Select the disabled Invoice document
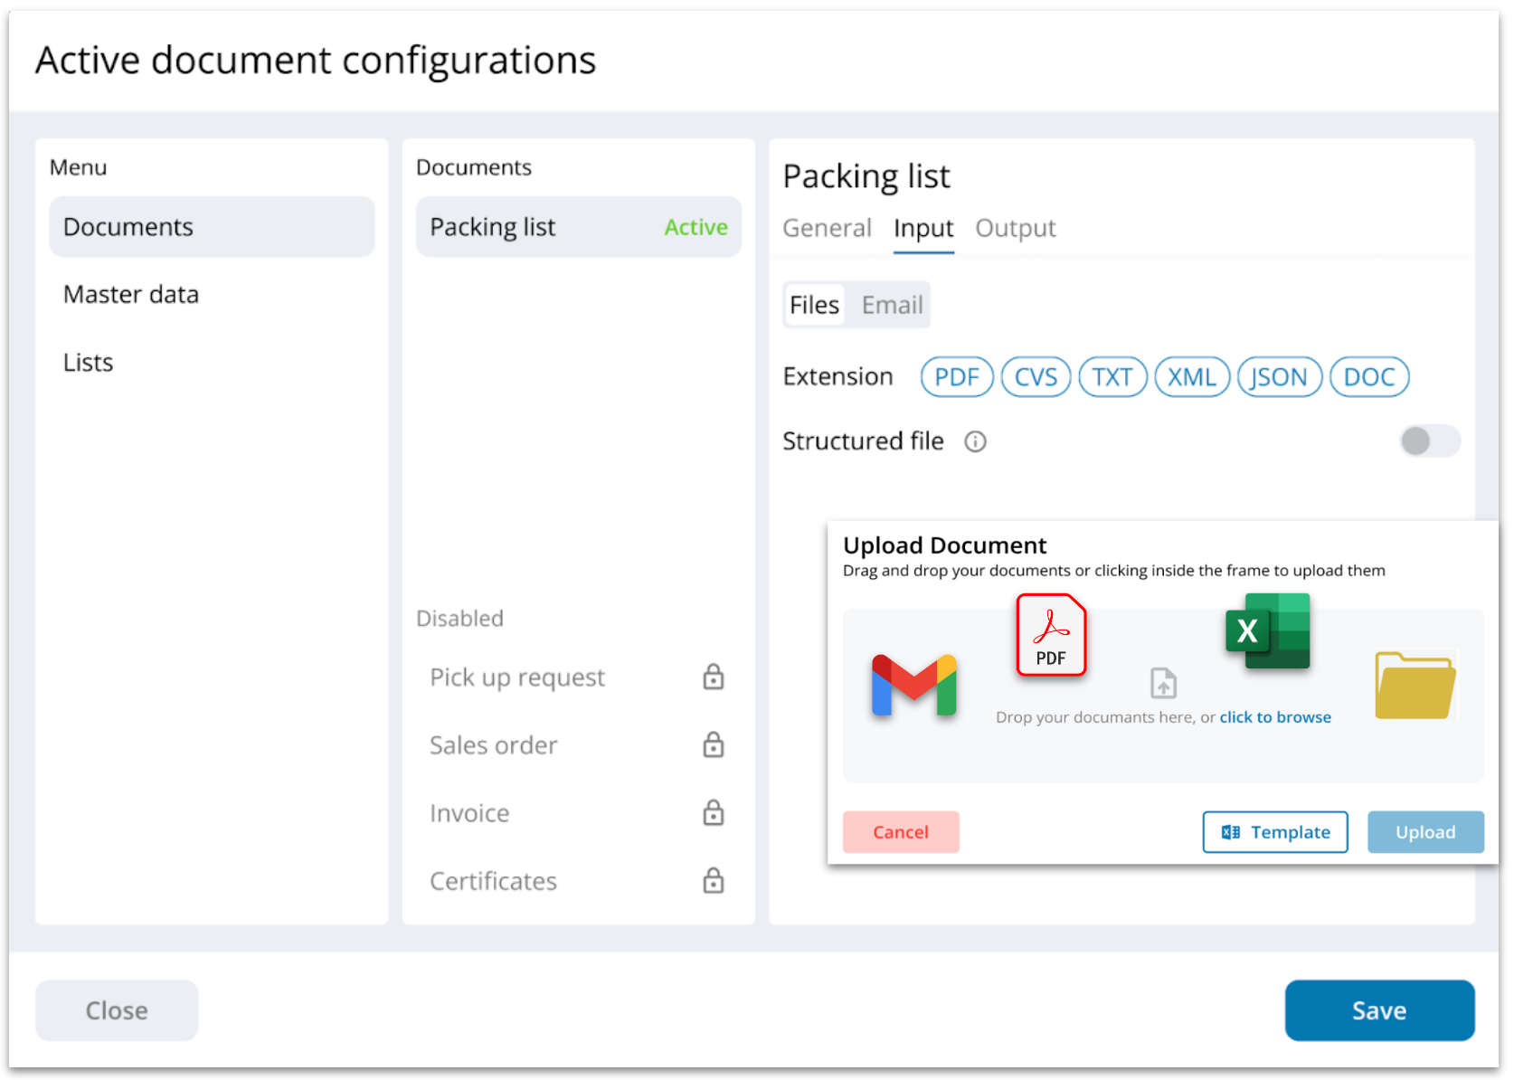 click(x=579, y=813)
